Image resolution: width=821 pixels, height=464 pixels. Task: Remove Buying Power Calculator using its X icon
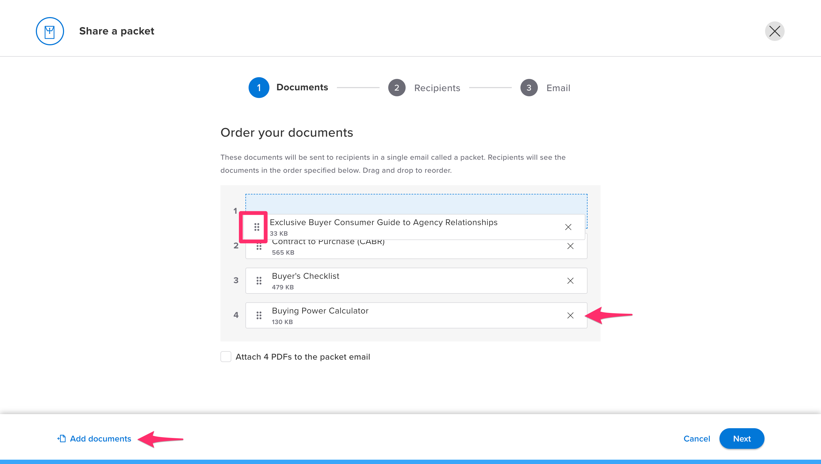click(x=570, y=315)
